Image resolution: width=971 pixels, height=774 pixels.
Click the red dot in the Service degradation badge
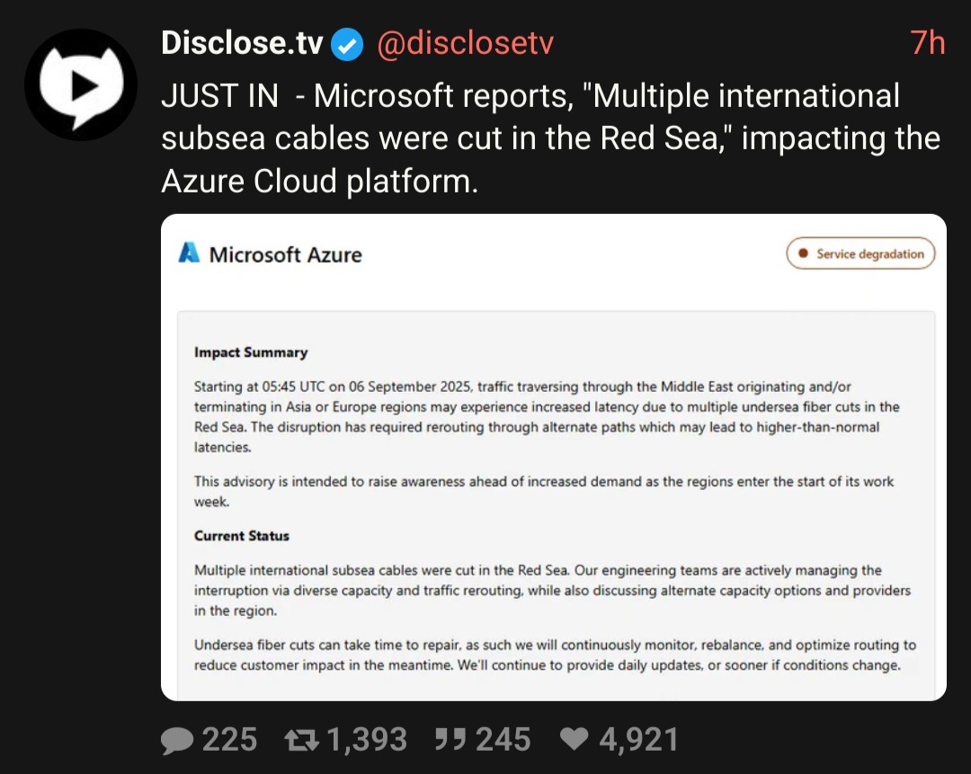[803, 254]
